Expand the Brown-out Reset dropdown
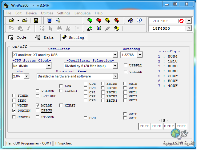Viewport: 197px width, 150px height. [x=115, y=76]
